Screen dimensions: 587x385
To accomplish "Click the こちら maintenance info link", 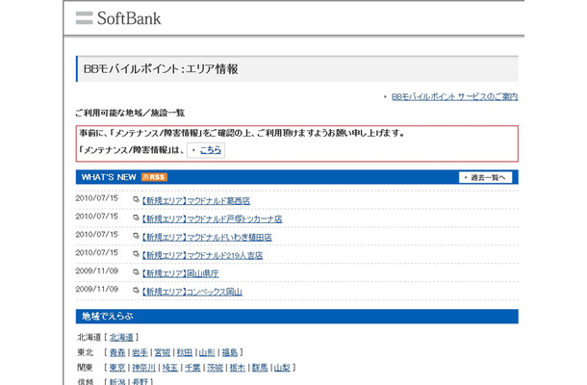I will (211, 150).
